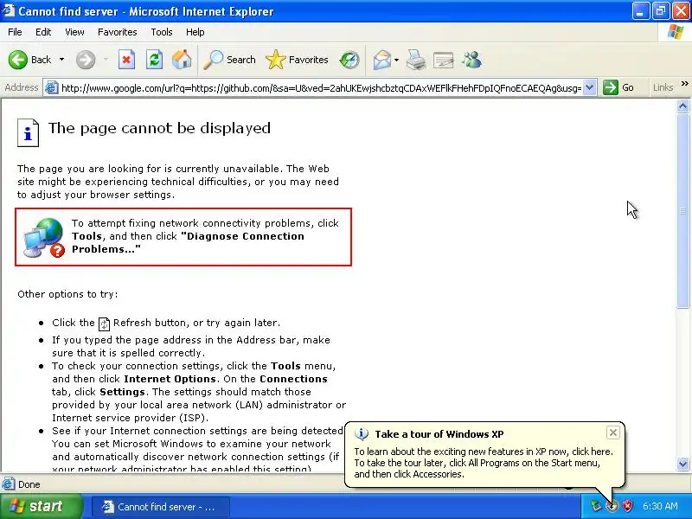This screenshot has height=519, width=692.
Task: Open the Edit menu
Action: (43, 32)
